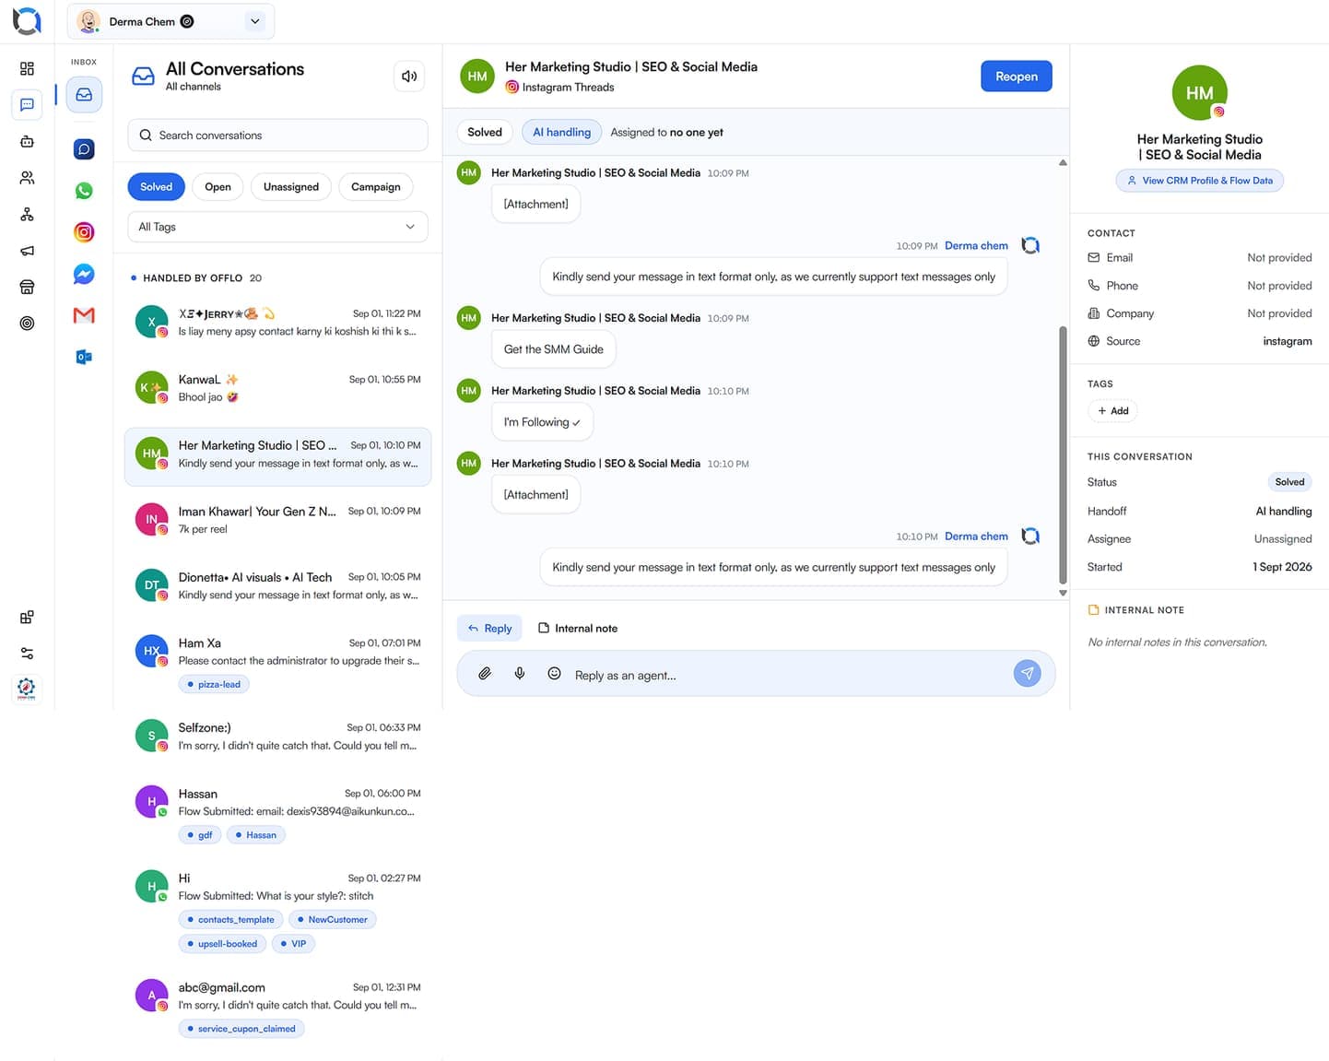Send the reply with paper plane button
1329x1061 pixels.
click(1028, 673)
